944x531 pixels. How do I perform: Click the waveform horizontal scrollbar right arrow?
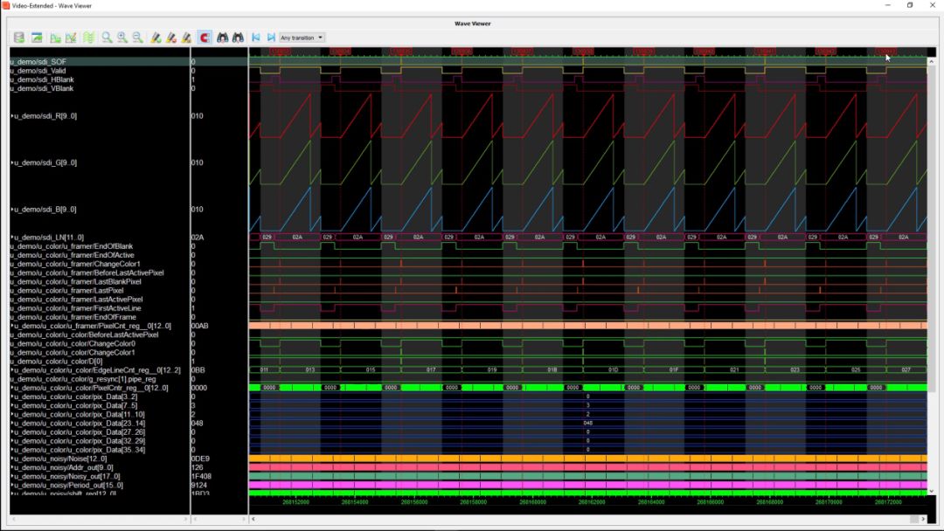tap(923, 519)
